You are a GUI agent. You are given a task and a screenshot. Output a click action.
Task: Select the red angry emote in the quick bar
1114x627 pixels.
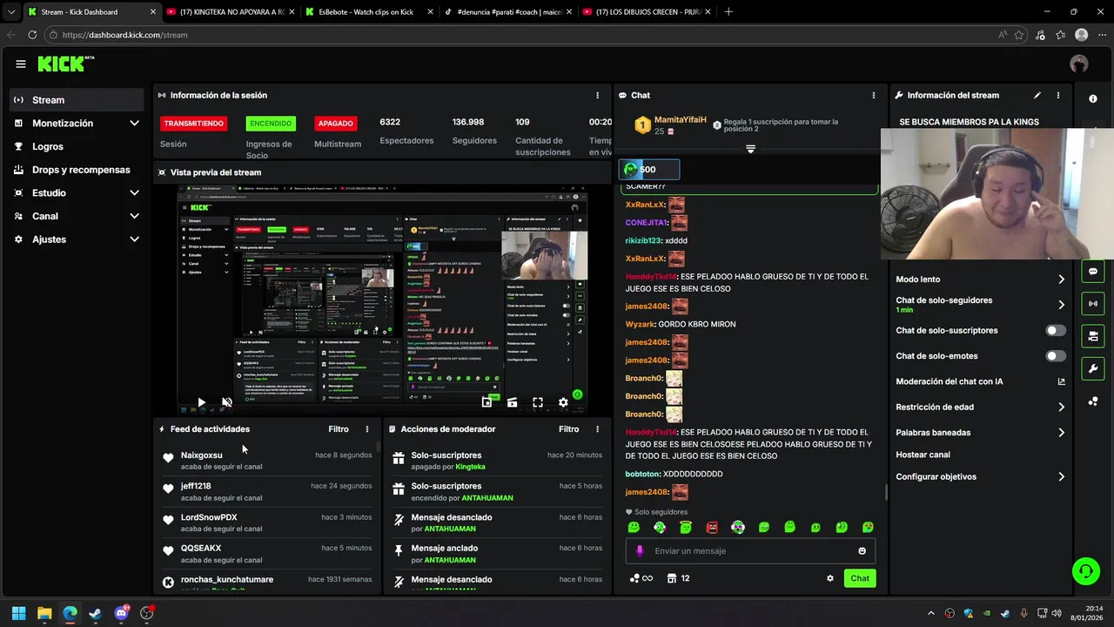pos(712,528)
